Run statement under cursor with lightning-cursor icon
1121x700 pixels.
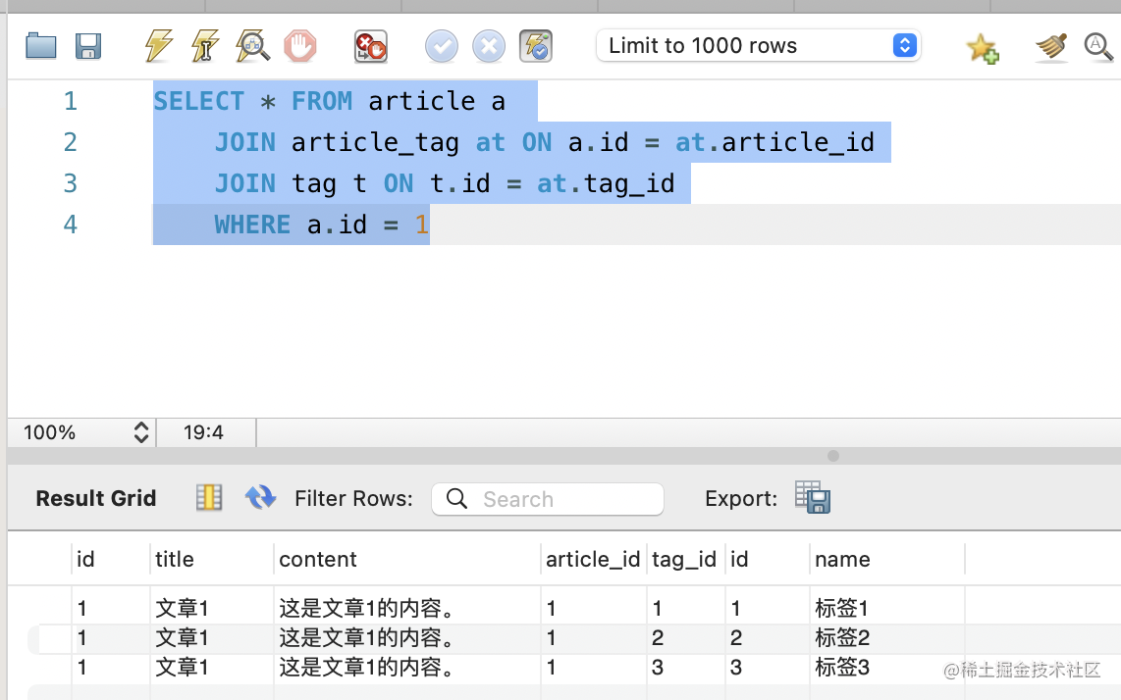(x=205, y=46)
